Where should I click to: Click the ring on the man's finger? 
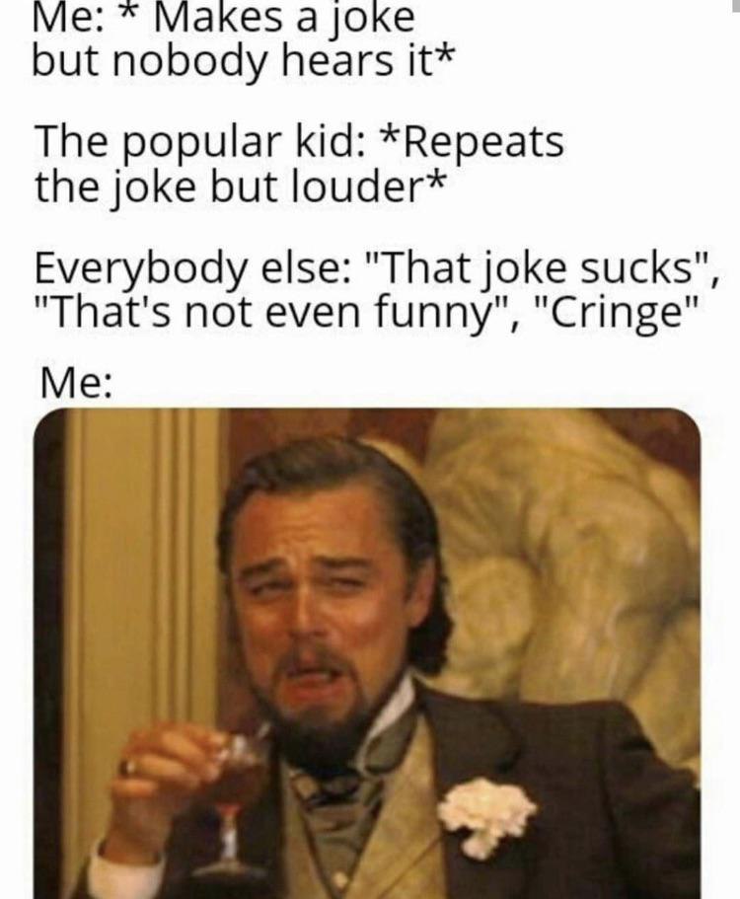[x=127, y=767]
